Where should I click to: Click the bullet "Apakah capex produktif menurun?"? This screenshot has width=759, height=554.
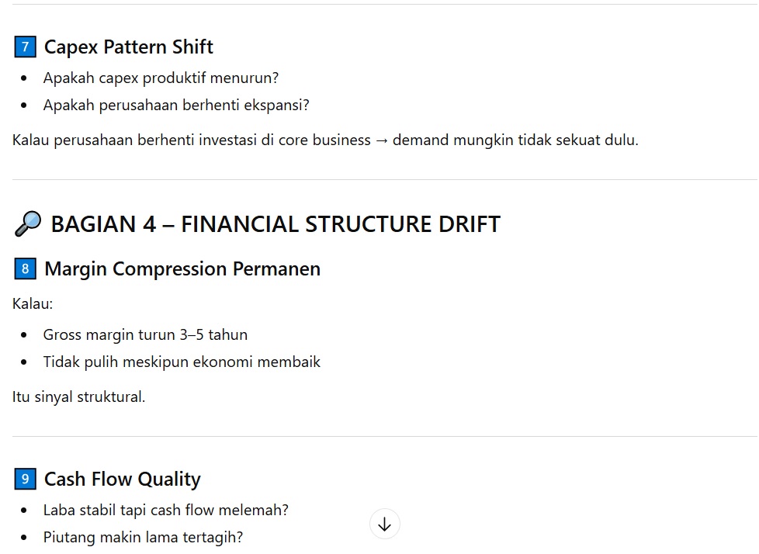(x=161, y=78)
